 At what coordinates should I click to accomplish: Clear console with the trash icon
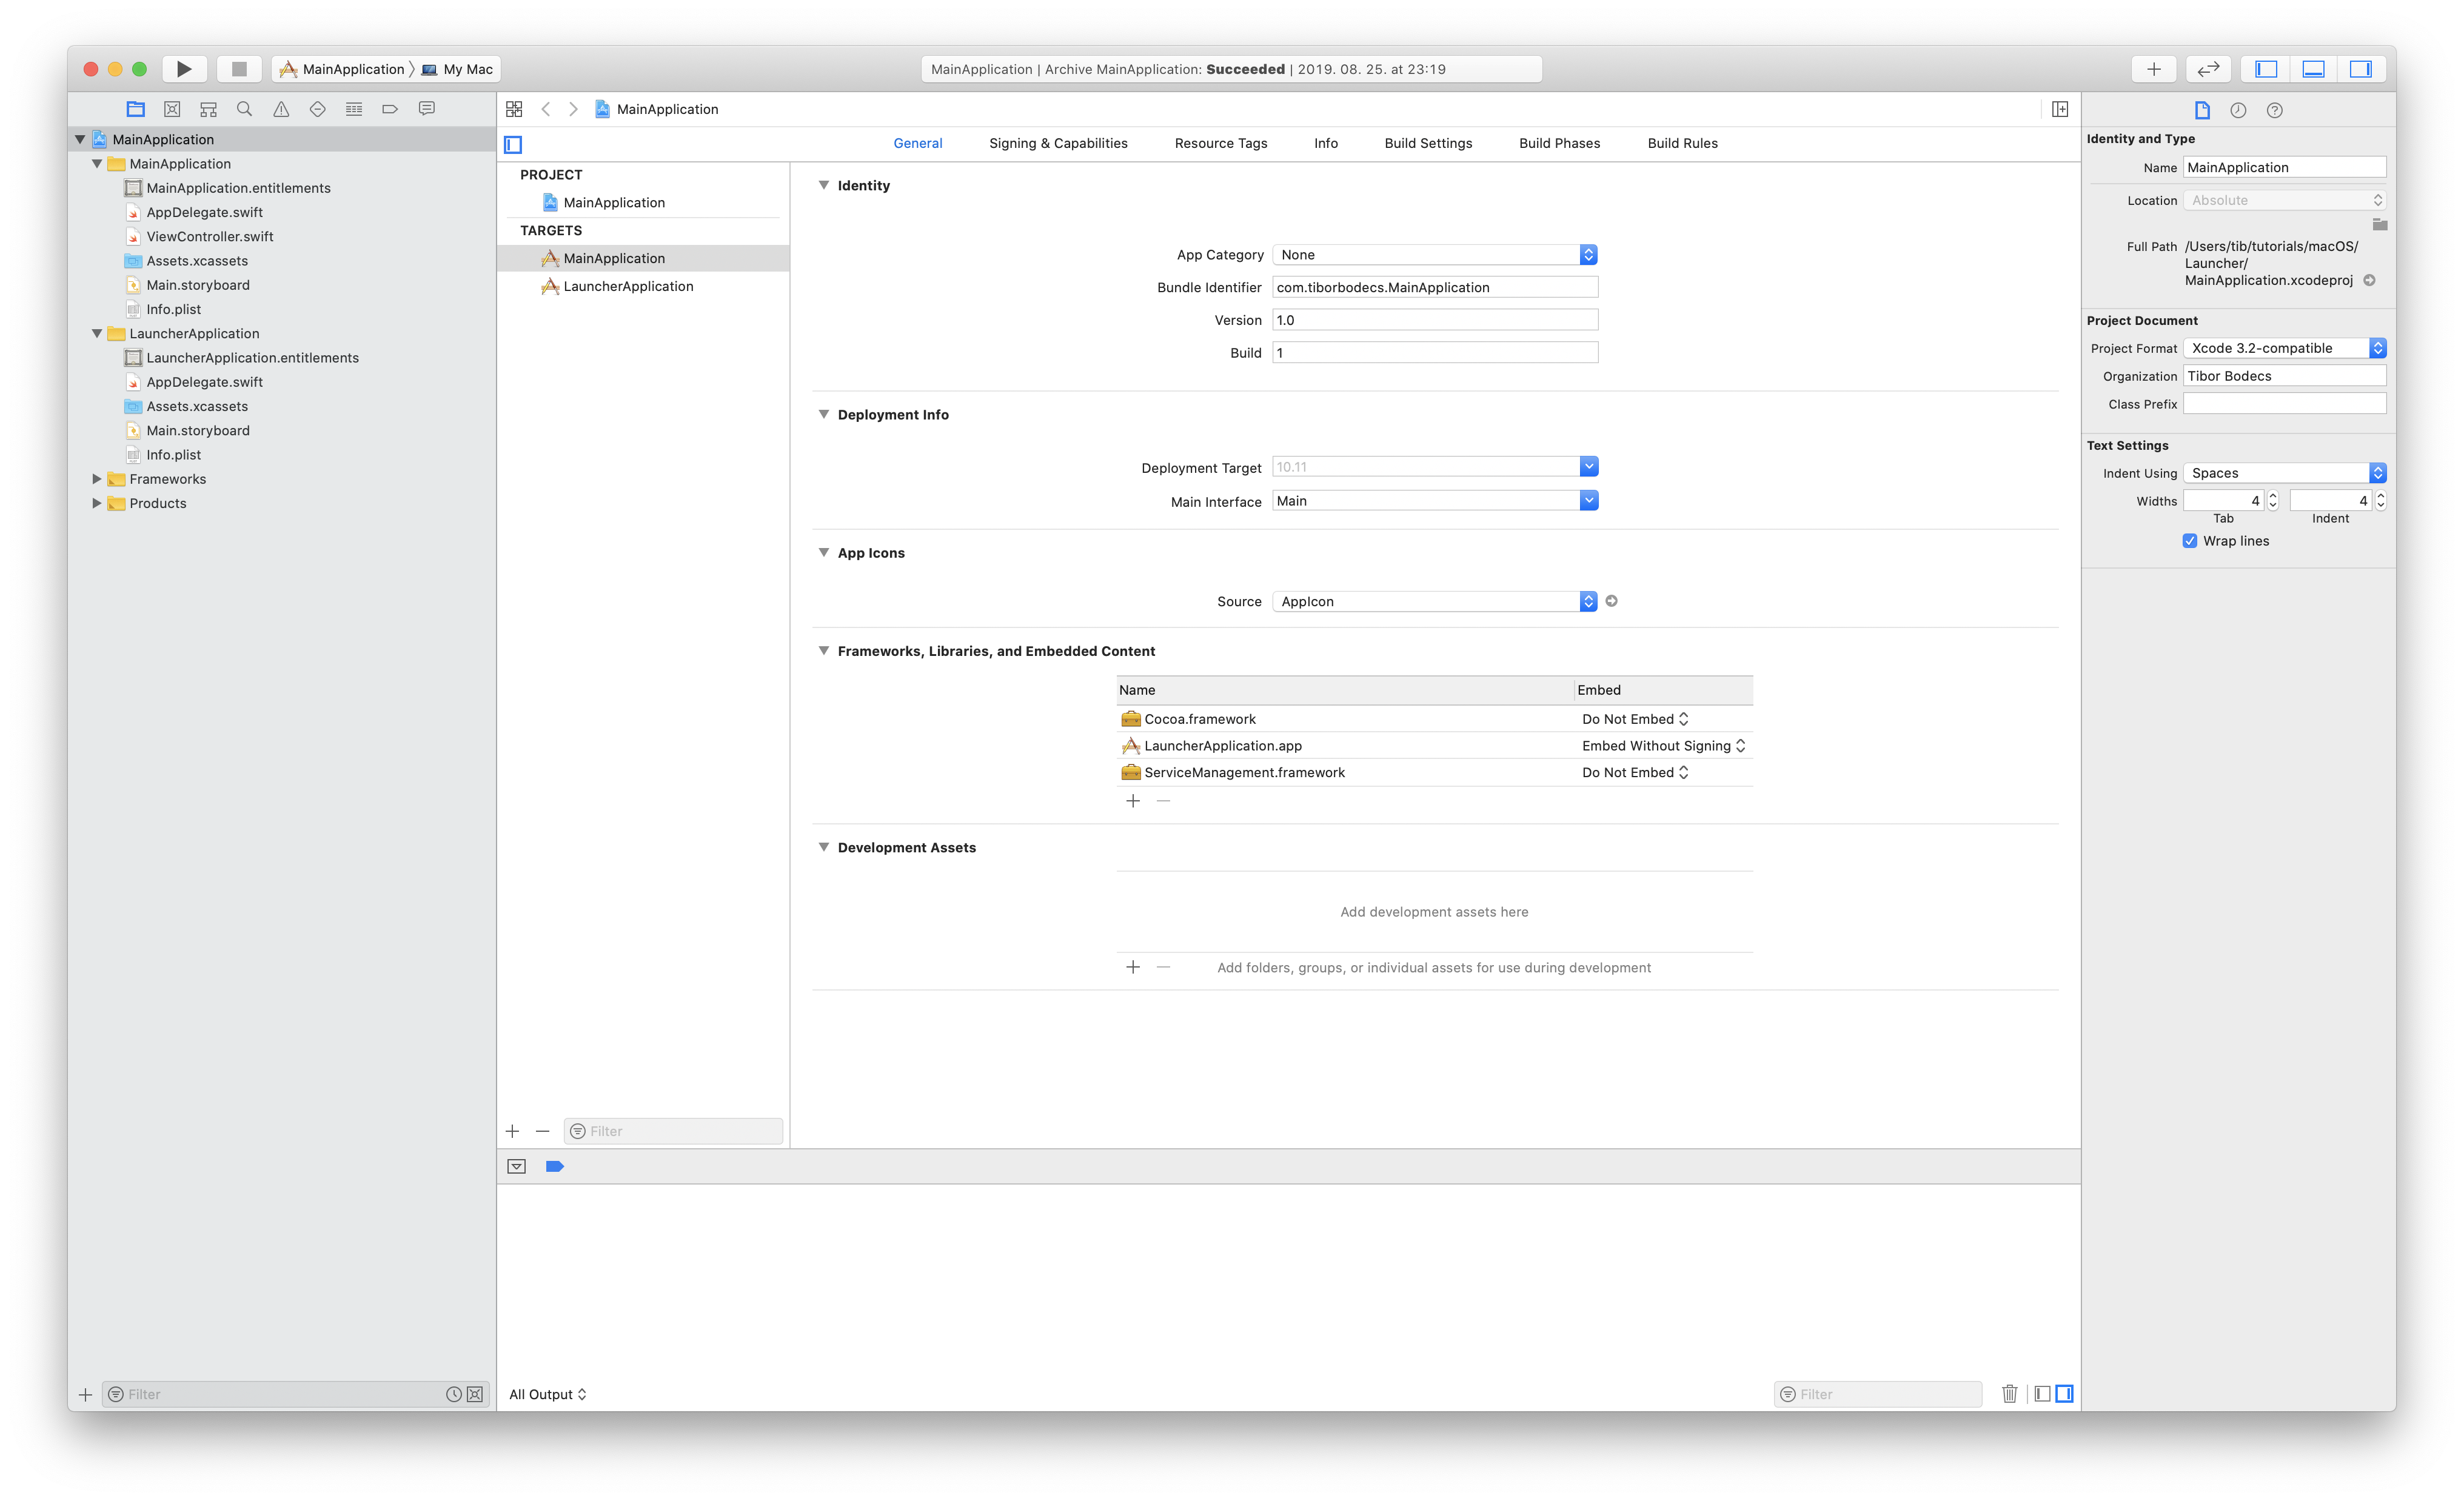(2009, 1394)
